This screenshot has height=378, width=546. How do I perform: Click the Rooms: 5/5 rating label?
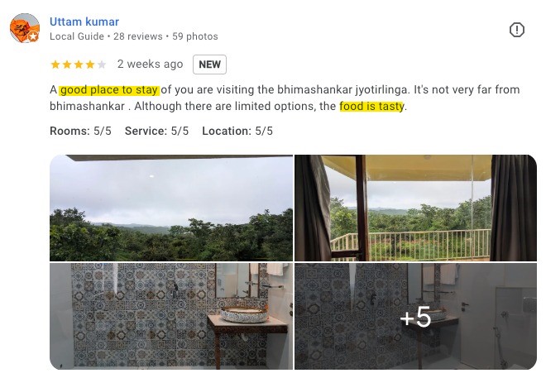80,131
